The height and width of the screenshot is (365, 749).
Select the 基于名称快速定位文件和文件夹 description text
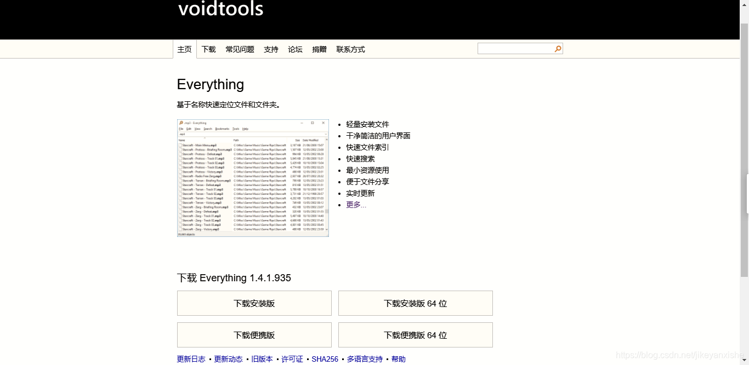tap(229, 105)
